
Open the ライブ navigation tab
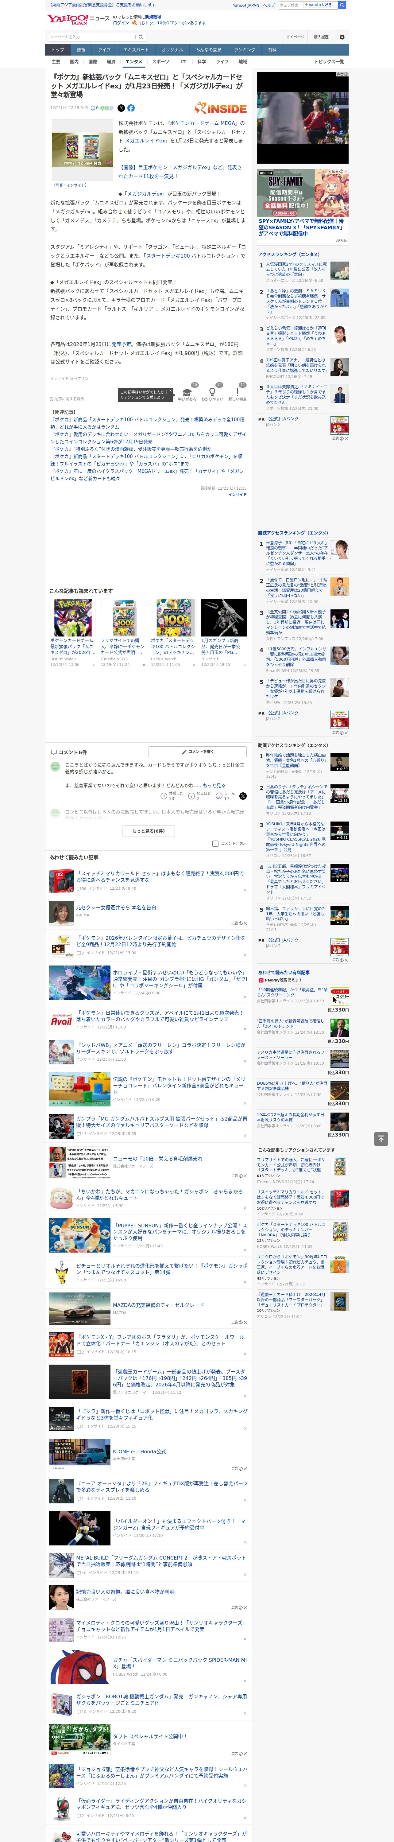coord(104,50)
